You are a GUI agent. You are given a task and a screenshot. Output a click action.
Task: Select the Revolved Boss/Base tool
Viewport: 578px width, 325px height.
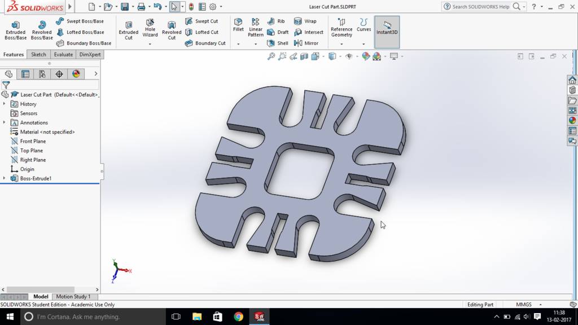coord(42,30)
